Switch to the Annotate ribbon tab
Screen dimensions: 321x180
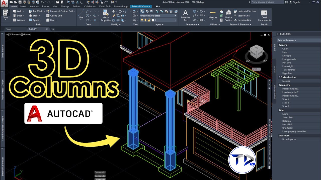(34, 6)
